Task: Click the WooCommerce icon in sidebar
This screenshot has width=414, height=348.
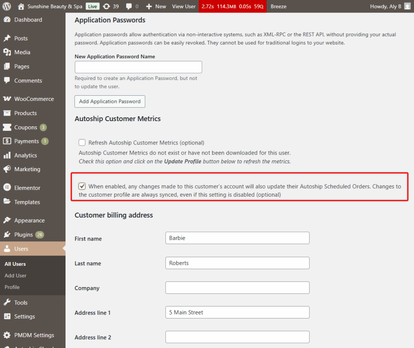Action: coord(7,99)
